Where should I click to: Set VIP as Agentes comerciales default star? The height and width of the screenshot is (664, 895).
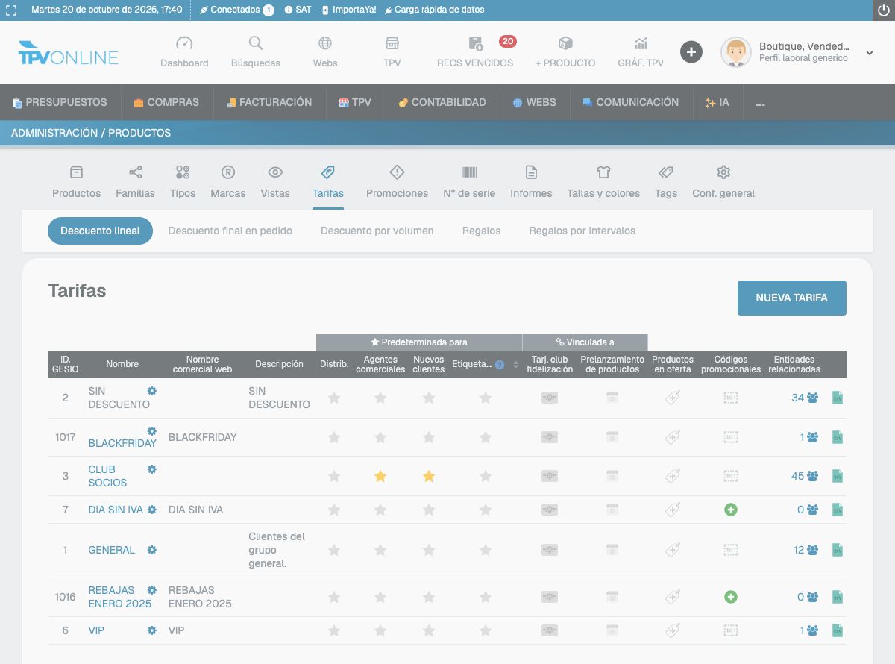[x=380, y=630]
